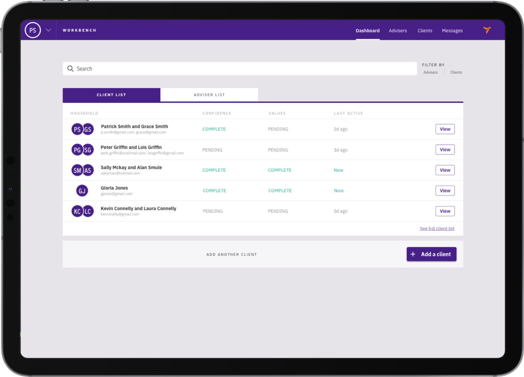
Task: Click the search magnifier icon
Action: 71,69
